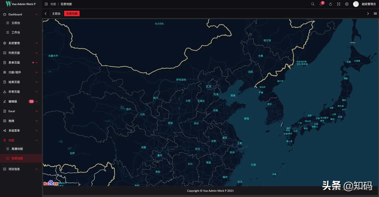Open the settings gear icon in header
The image size is (379, 197).
(347, 4)
